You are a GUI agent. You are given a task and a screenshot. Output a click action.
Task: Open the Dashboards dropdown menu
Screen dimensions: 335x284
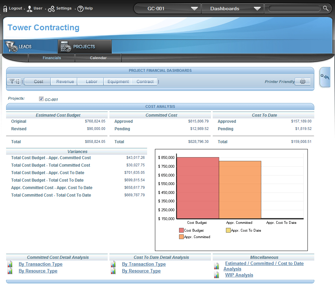pos(257,9)
